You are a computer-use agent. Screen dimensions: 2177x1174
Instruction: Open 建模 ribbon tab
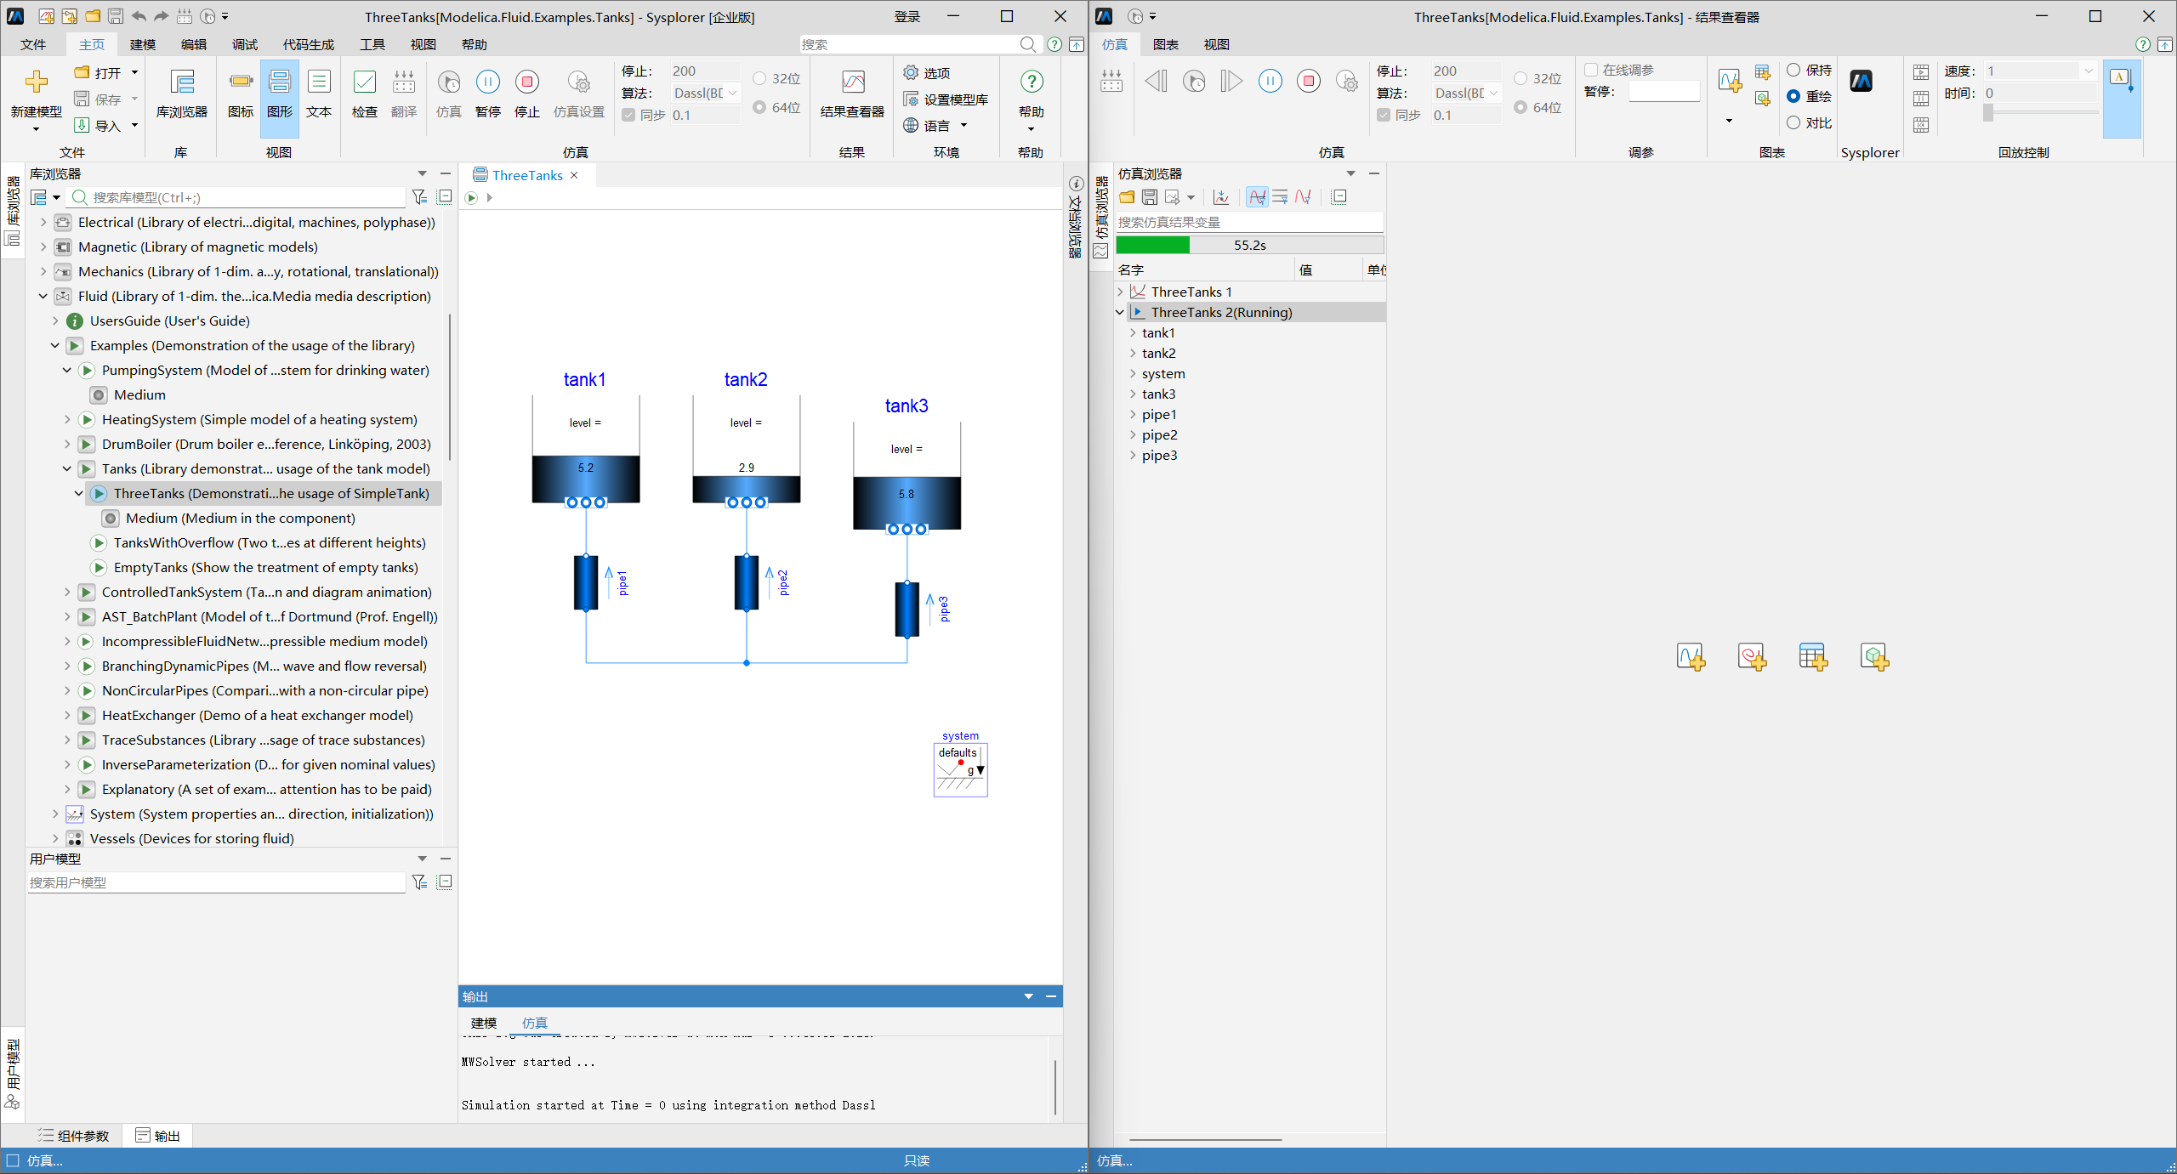point(143,44)
